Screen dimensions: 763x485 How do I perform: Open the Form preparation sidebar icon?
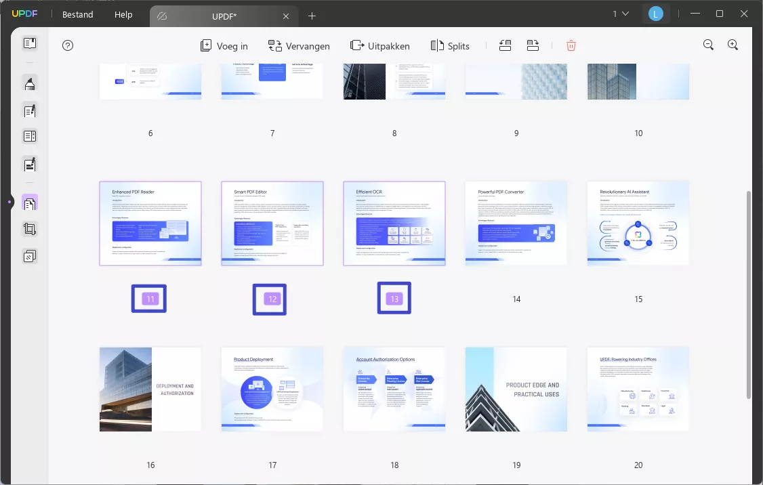click(x=30, y=137)
